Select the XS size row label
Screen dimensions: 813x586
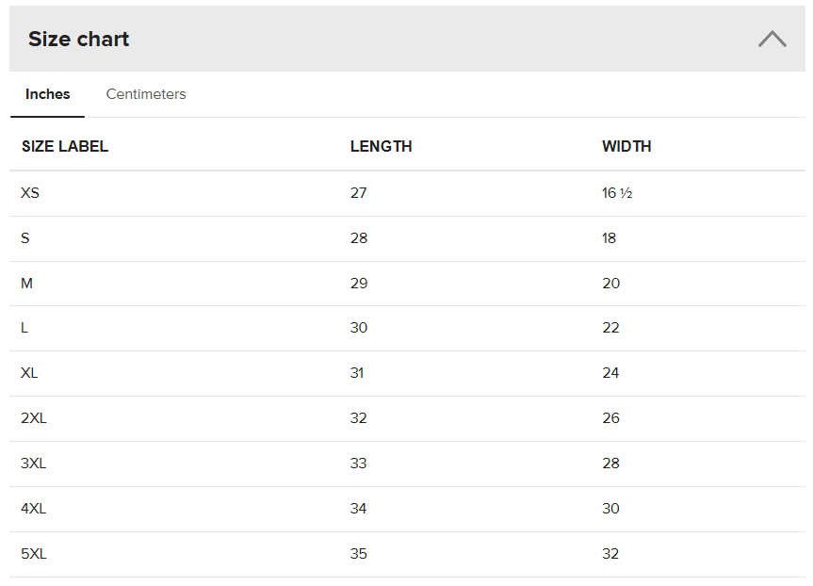(30, 193)
